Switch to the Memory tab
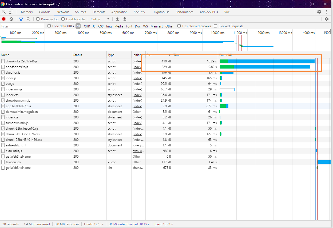The height and width of the screenshot is (228, 333). pyautogui.click(x=27, y=12)
